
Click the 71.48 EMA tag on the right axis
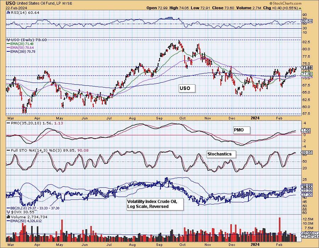click(x=307, y=74)
